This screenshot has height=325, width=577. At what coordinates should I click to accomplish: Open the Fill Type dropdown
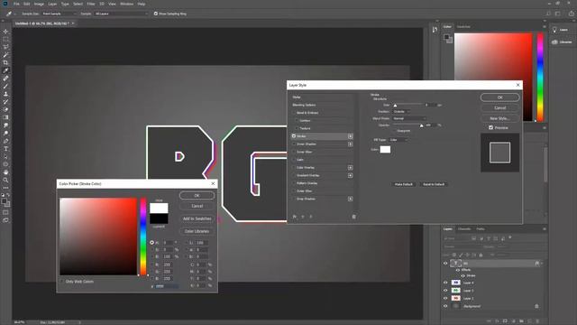[398, 140]
